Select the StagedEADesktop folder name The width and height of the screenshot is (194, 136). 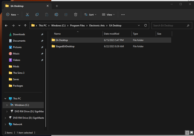(x=65, y=47)
